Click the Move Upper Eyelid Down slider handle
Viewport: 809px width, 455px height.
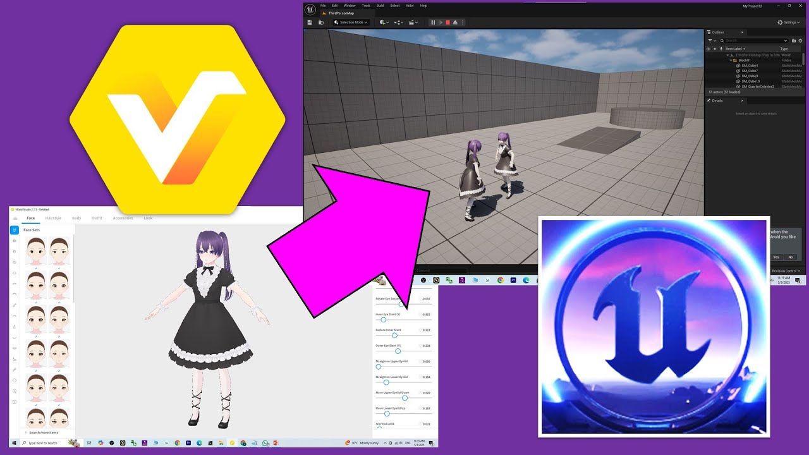tap(404, 397)
